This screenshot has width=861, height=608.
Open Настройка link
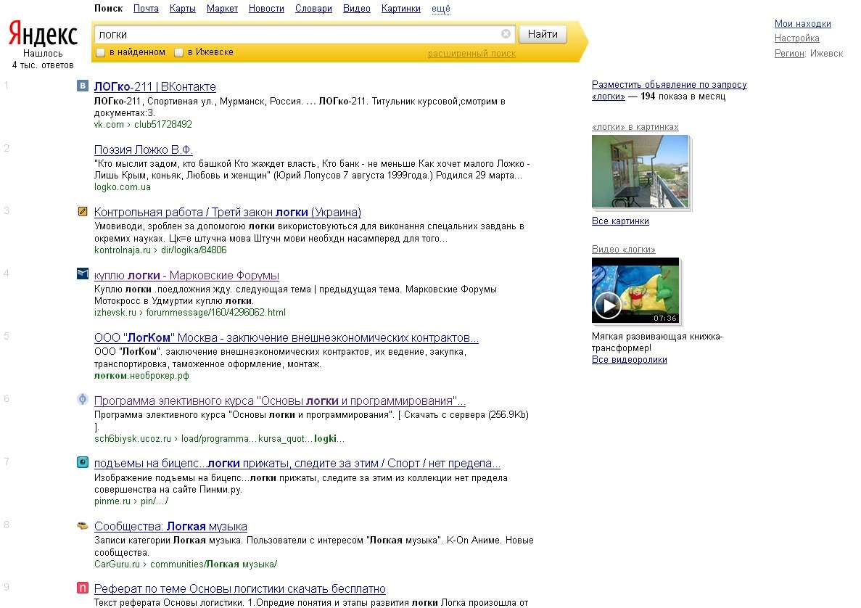[x=796, y=38]
